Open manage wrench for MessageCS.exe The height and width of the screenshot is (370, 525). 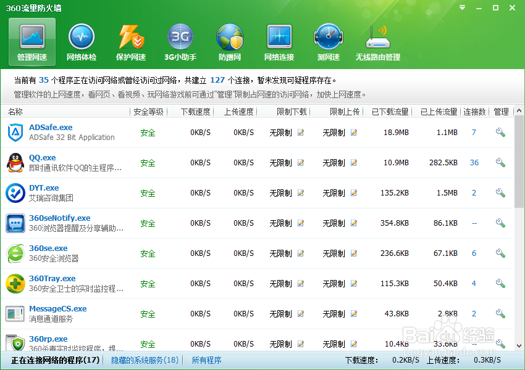[x=500, y=313]
